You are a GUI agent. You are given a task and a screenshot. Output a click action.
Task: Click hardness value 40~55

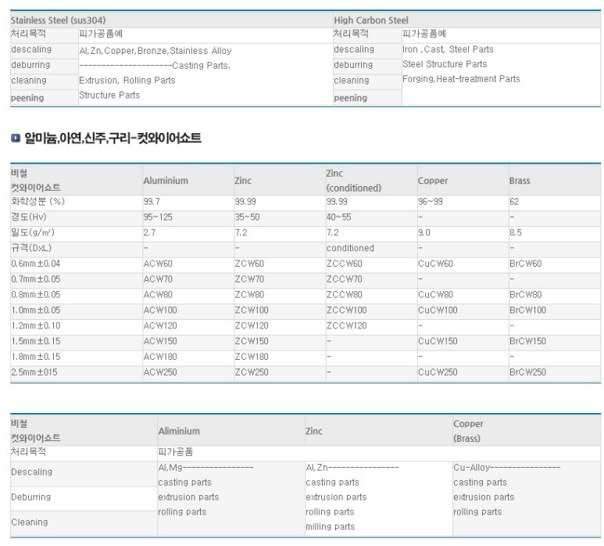339,217
